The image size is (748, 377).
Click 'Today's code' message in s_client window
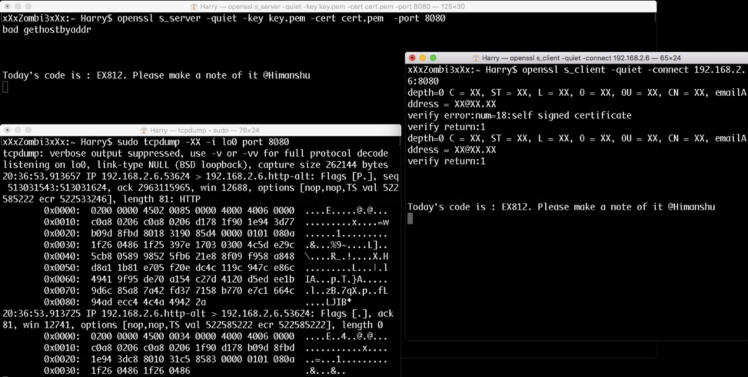(561, 207)
